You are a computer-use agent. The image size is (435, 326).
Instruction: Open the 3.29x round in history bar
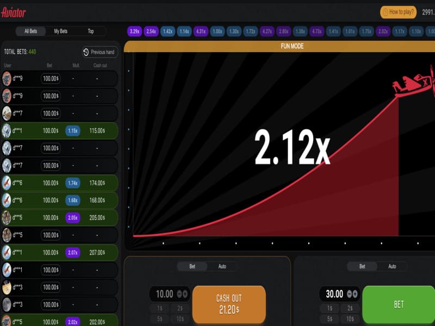tap(134, 32)
